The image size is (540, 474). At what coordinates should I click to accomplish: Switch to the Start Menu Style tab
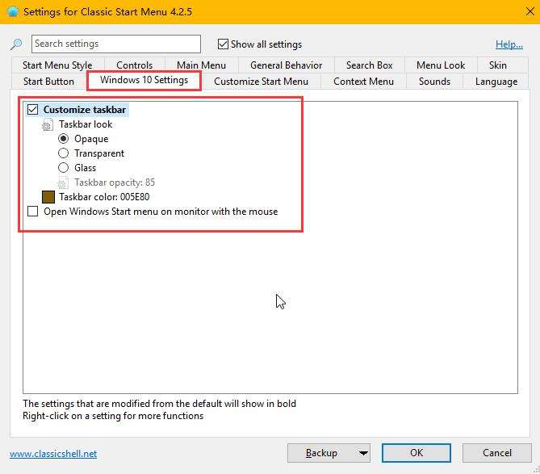pos(57,65)
